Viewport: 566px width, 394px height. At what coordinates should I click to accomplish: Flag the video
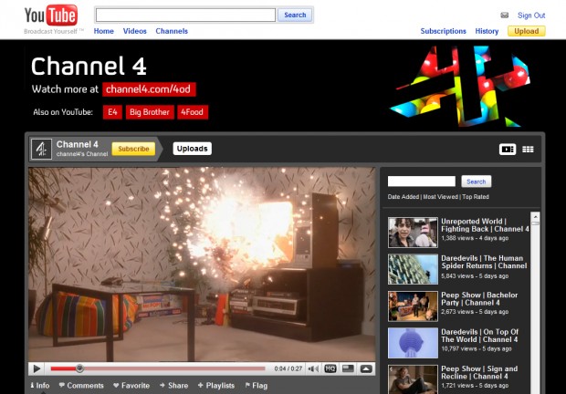(257, 386)
